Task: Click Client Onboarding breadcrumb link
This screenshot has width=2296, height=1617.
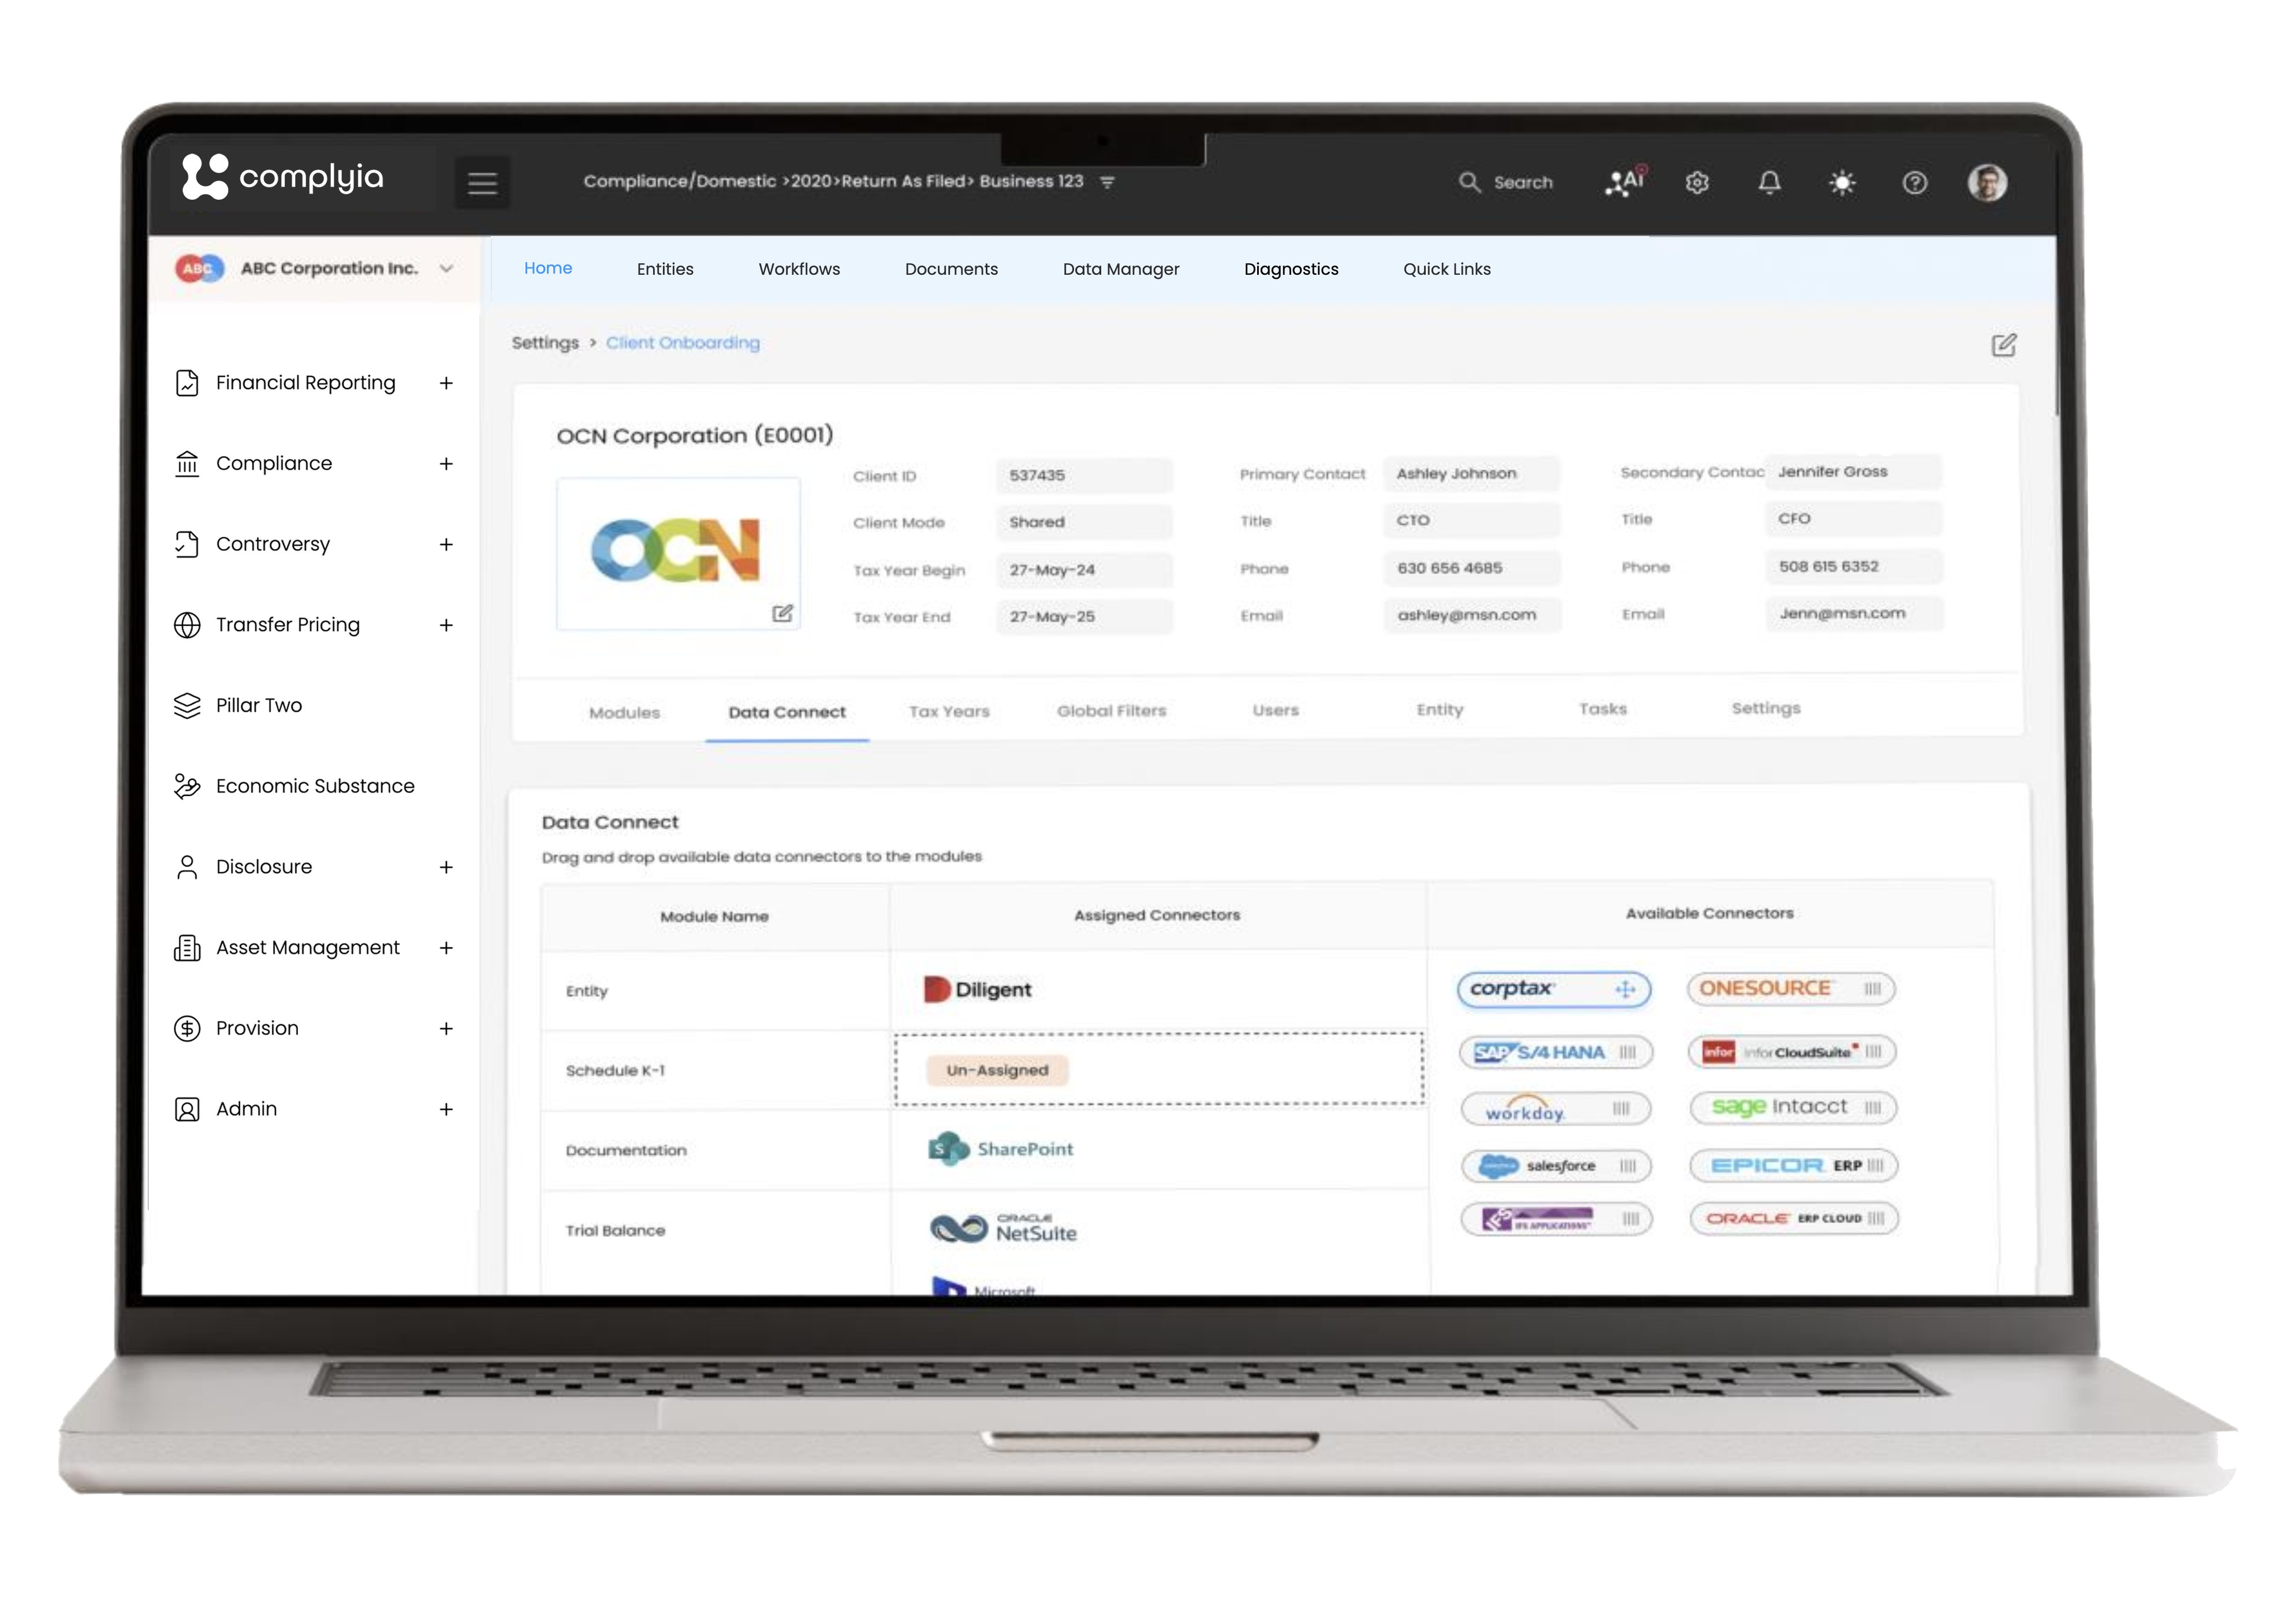Action: click(682, 343)
